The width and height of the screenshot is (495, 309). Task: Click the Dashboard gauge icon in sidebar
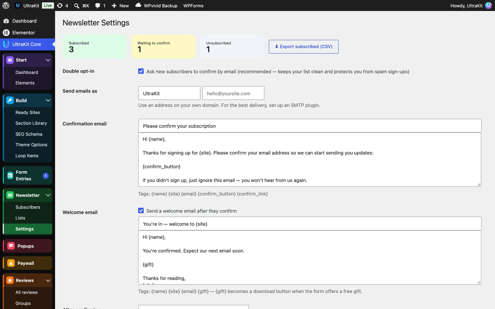[6, 21]
